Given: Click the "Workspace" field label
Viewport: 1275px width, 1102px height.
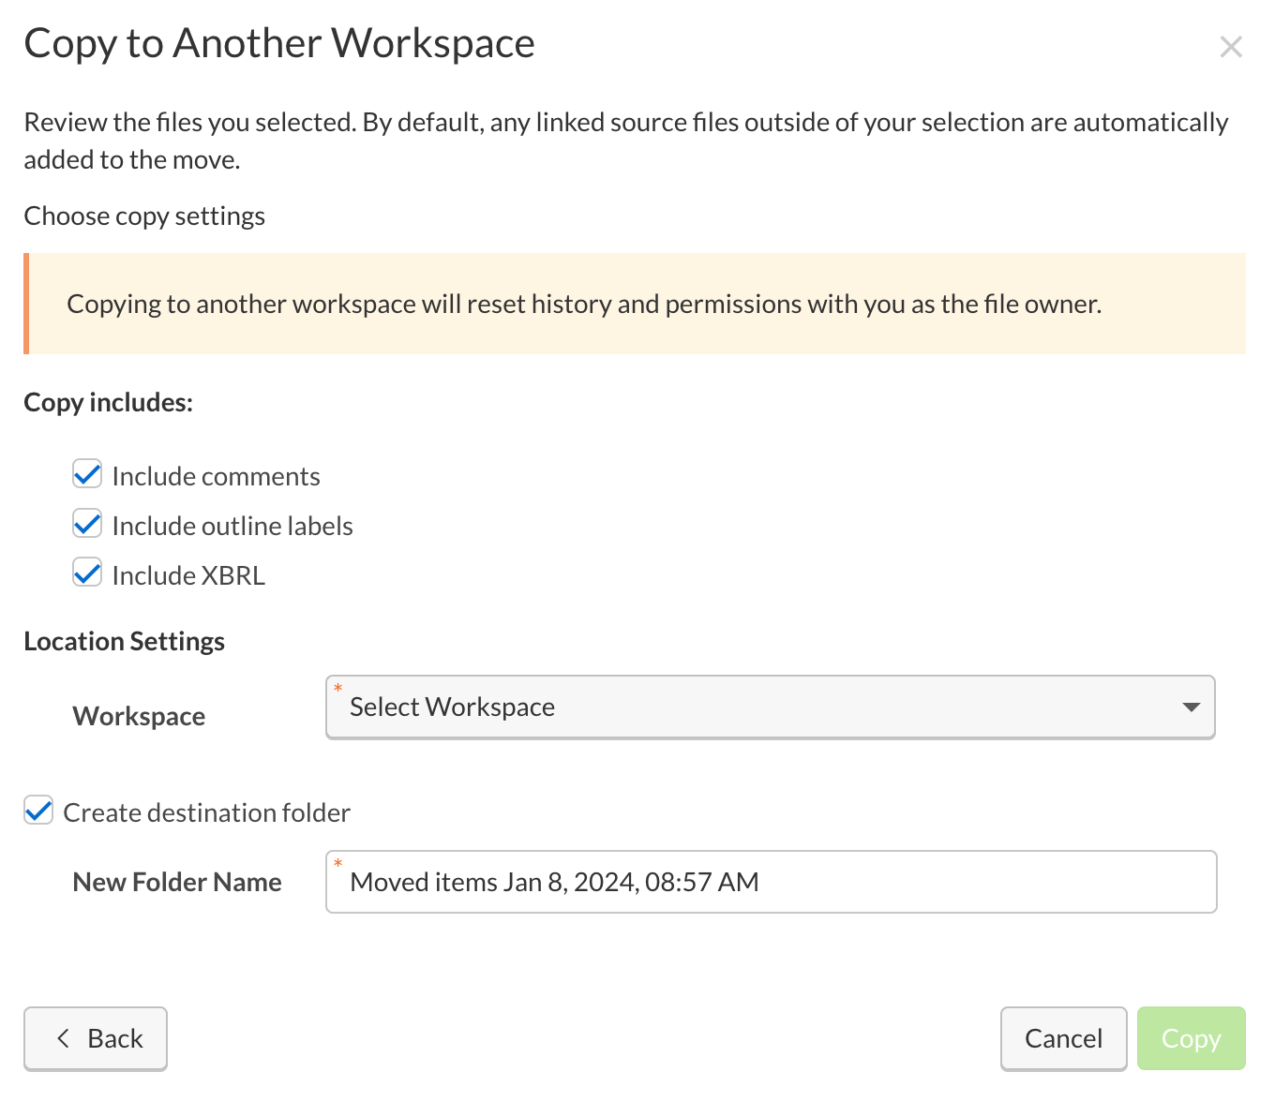Looking at the screenshot, I should pyautogui.click(x=139, y=717).
